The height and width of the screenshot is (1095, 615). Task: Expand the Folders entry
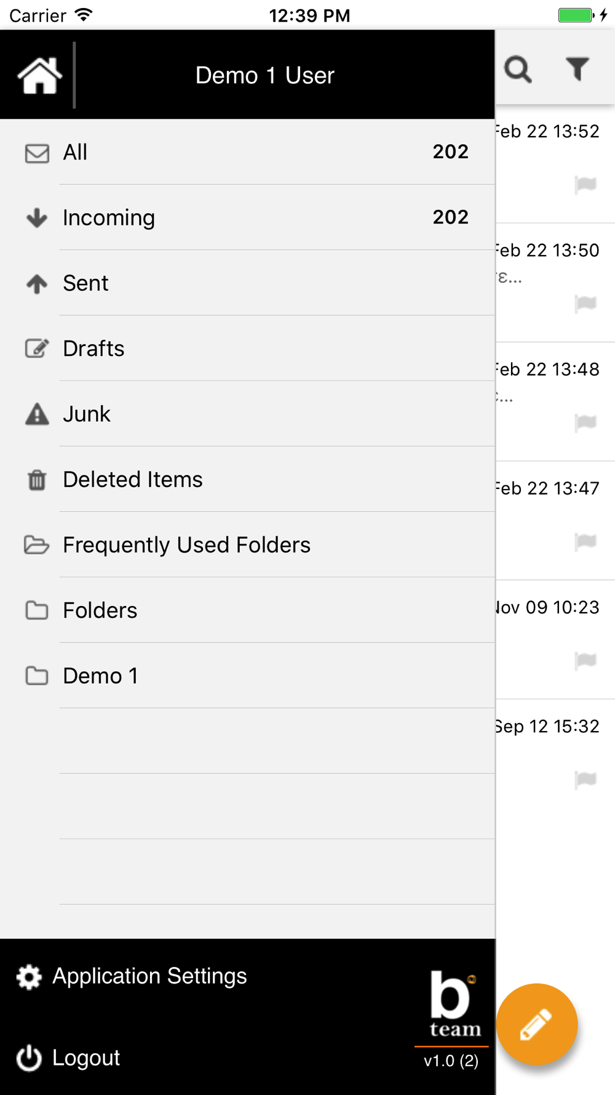[247, 610]
